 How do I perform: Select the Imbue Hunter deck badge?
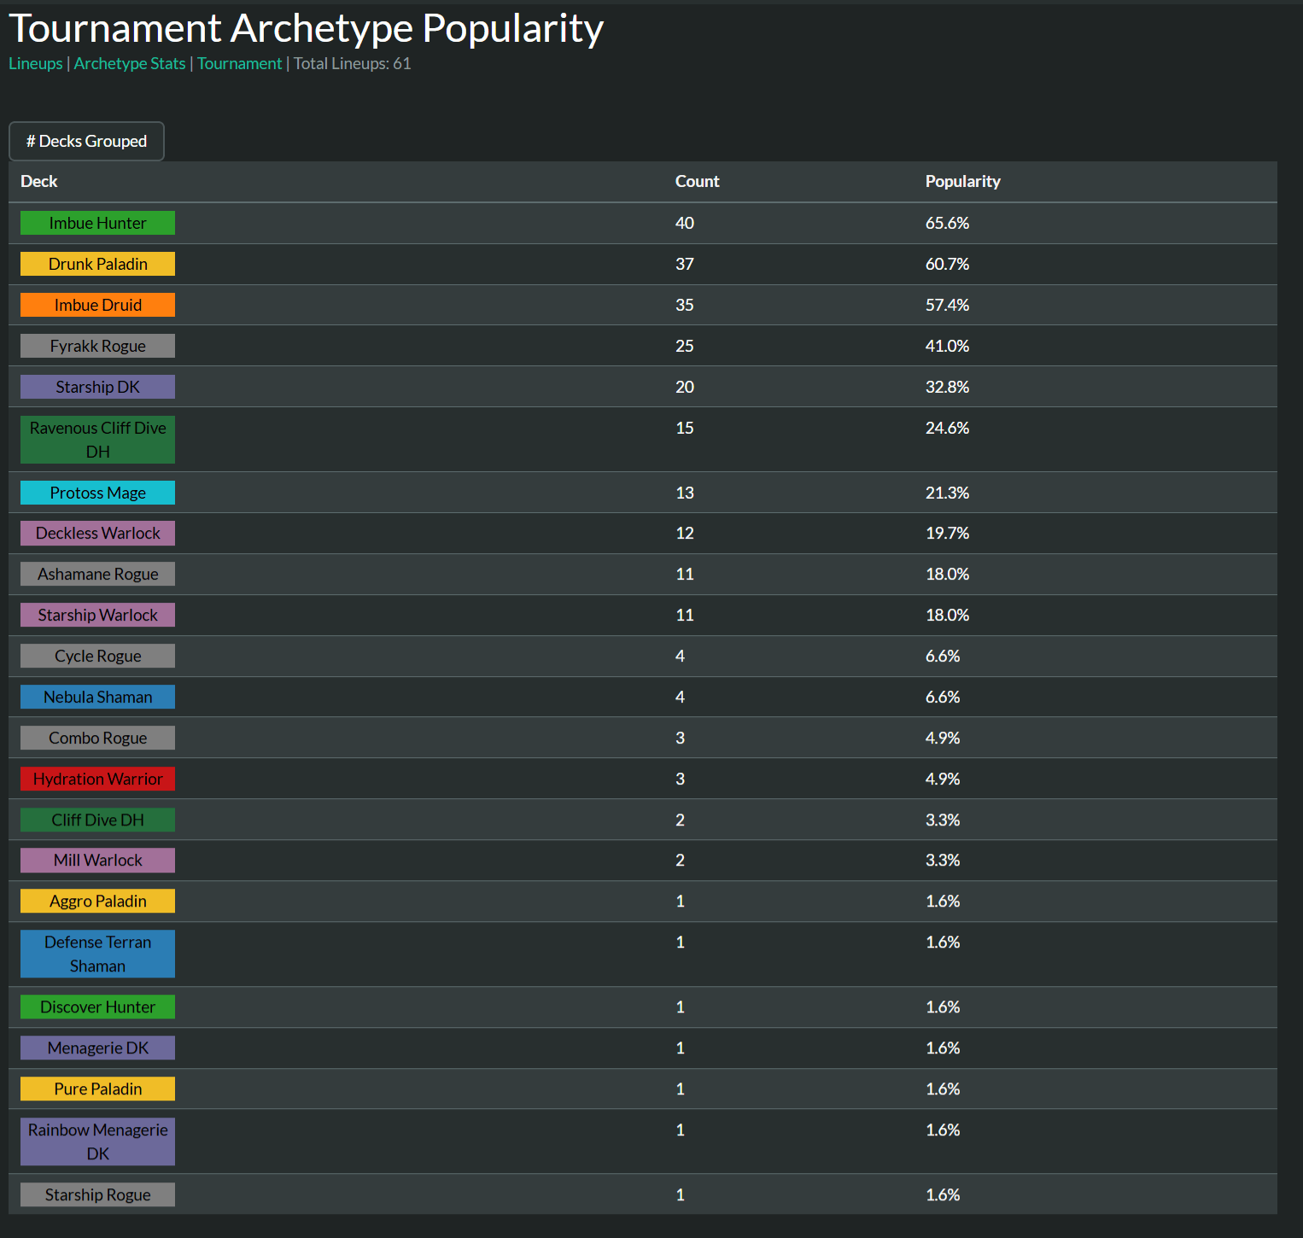97,224
